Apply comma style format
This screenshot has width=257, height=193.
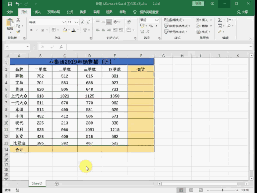pos(157,26)
